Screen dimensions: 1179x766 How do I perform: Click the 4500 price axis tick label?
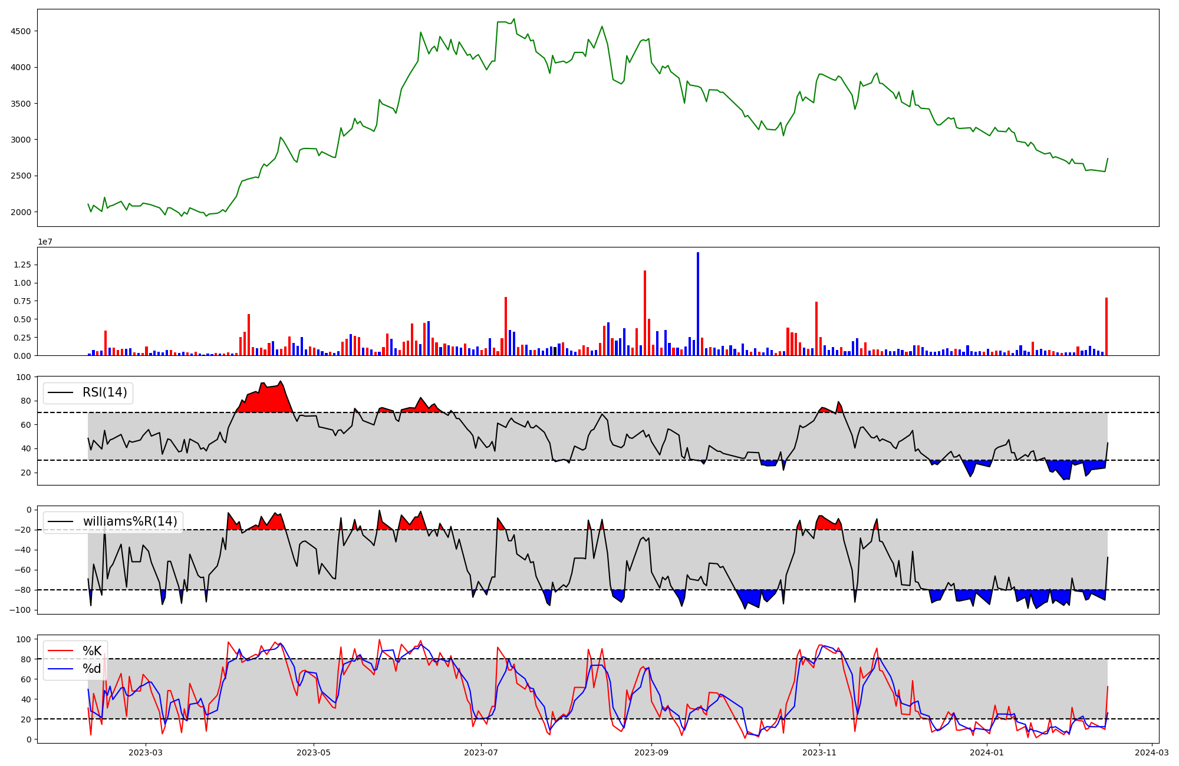point(22,31)
